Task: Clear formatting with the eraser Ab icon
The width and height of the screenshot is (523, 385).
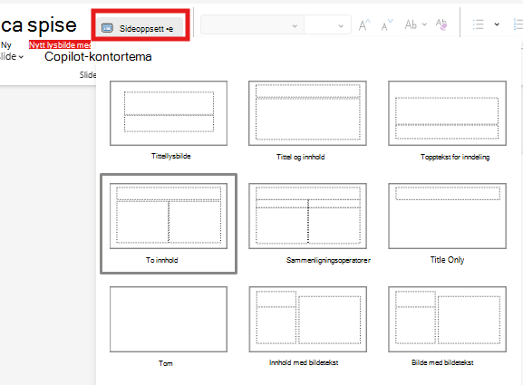Action: [441, 24]
